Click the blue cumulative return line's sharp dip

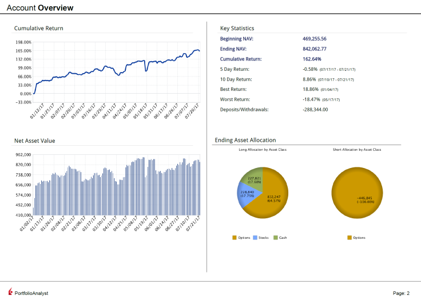146,70
